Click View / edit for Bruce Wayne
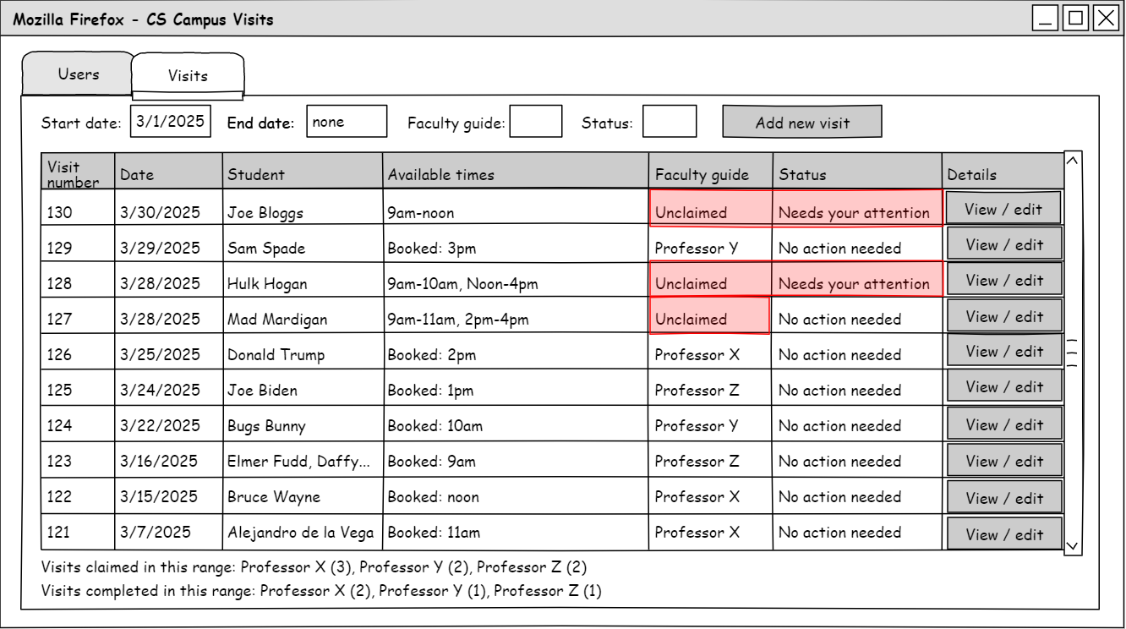1126x629 pixels. [x=1003, y=498]
